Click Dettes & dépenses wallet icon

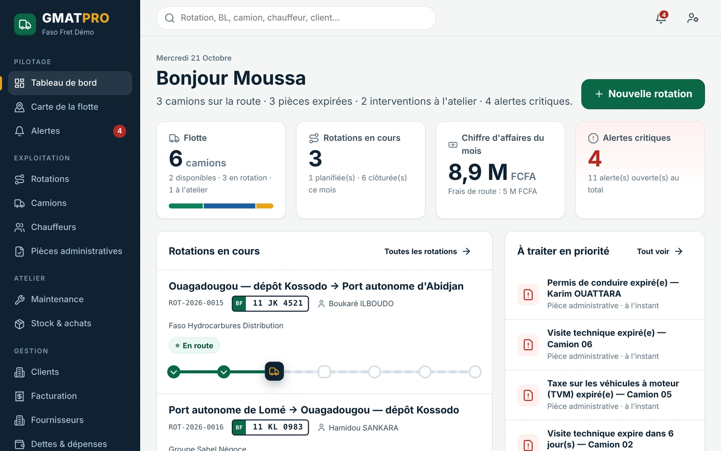point(19,444)
